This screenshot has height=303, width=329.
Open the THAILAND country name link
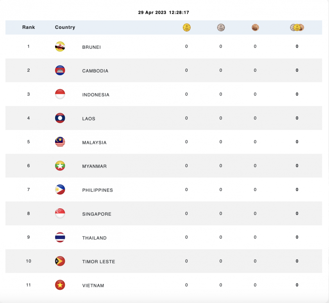94,238
